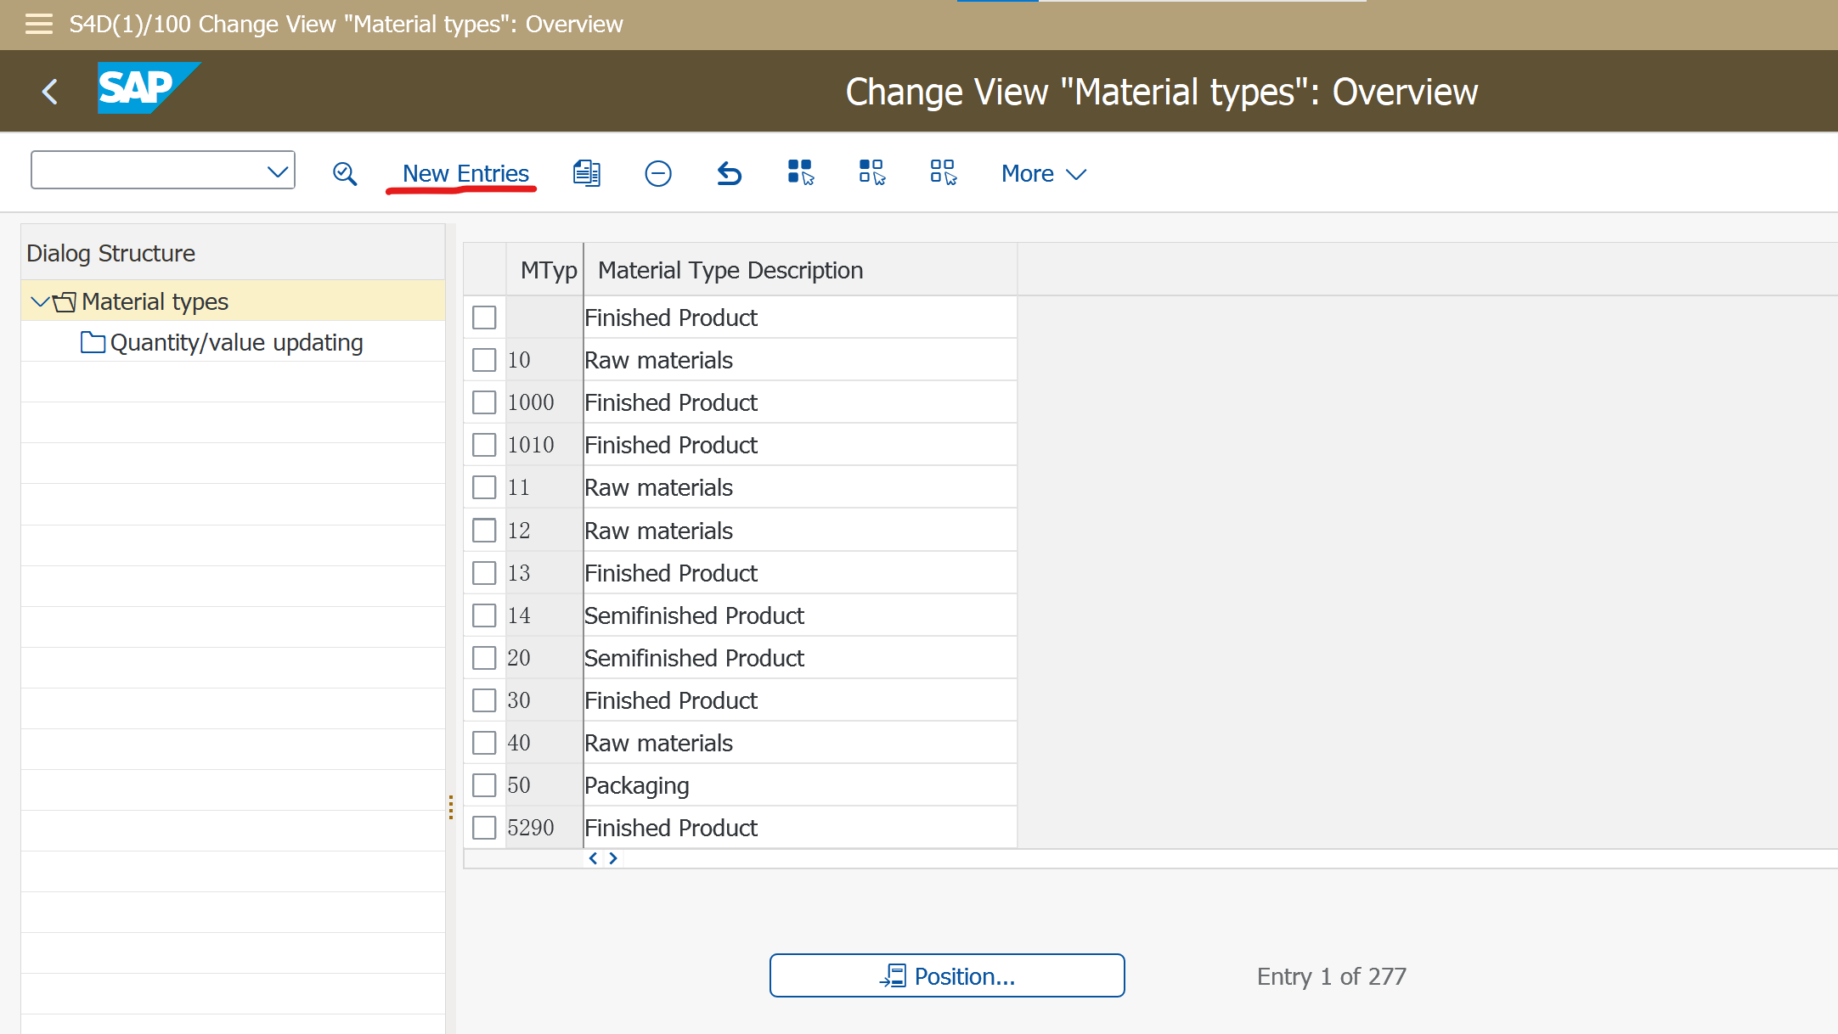This screenshot has height=1034, width=1838.
Task: Click the MTyp cell showing 50
Action: pyautogui.click(x=544, y=785)
